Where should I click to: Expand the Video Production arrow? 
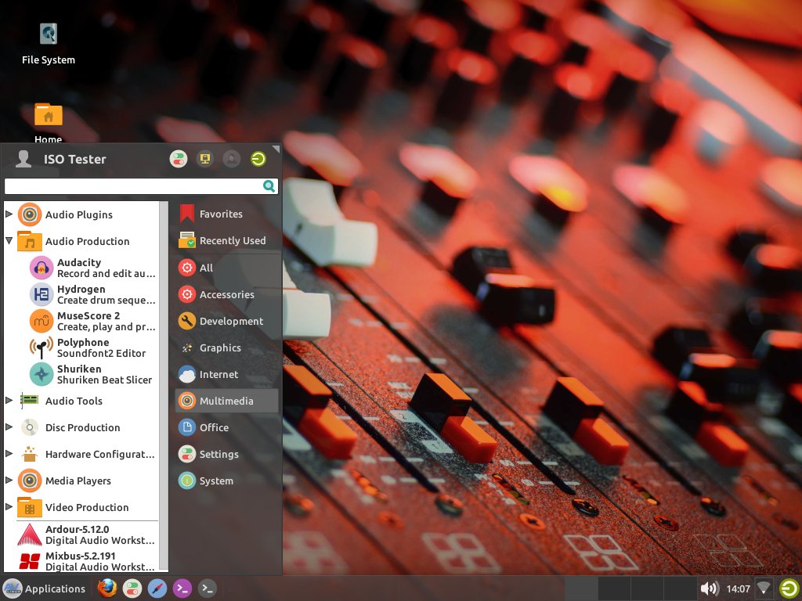(x=9, y=506)
